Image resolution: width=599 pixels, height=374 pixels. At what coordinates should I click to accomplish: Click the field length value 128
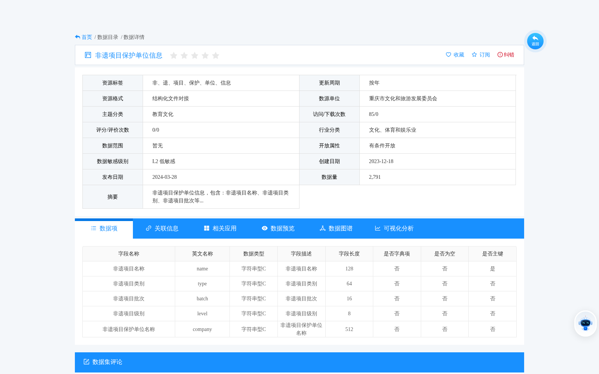pyautogui.click(x=349, y=269)
